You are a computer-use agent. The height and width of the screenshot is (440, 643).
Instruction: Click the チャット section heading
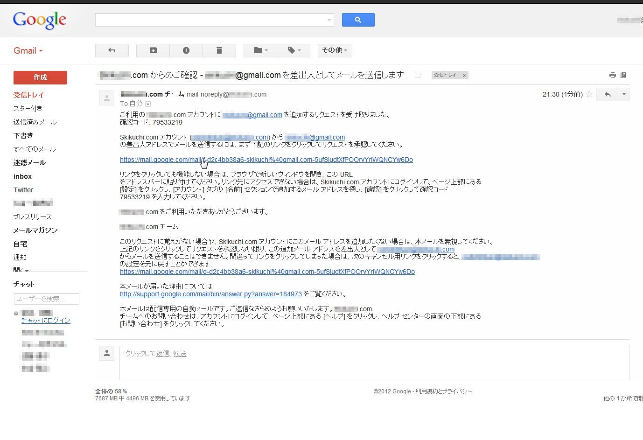24,284
